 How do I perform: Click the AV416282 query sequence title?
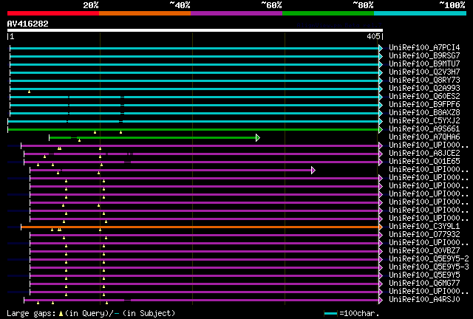[x=28, y=24]
